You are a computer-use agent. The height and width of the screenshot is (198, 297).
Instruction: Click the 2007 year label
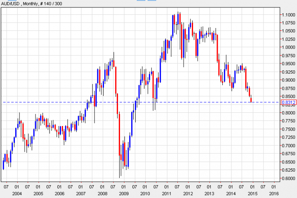(x=81, y=193)
